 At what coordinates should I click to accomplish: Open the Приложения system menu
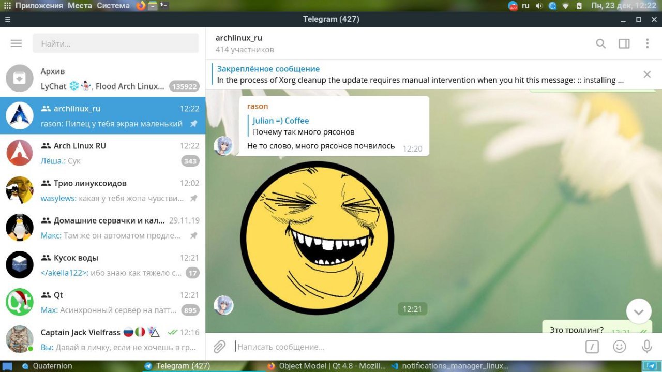40,6
